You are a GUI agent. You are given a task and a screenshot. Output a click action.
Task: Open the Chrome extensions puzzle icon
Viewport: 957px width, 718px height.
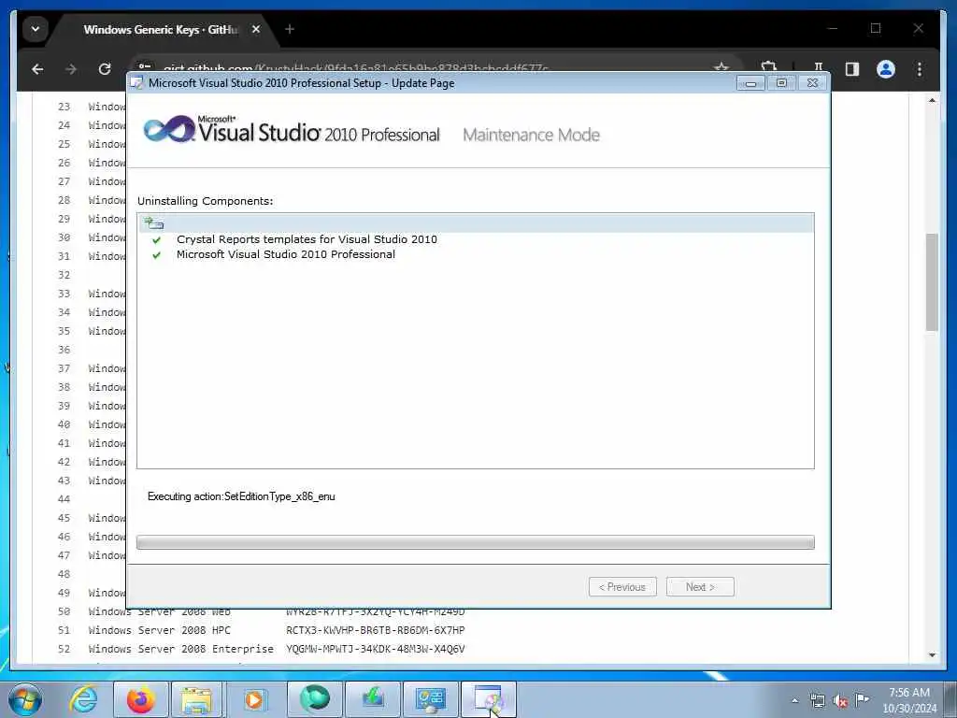(x=768, y=67)
